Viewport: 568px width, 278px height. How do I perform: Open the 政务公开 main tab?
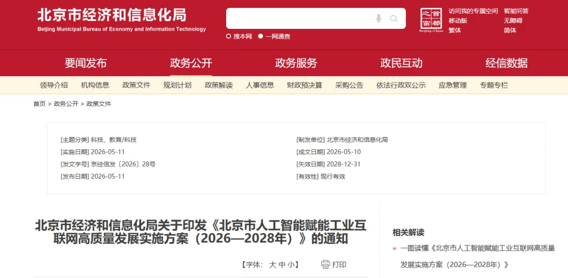tap(191, 63)
